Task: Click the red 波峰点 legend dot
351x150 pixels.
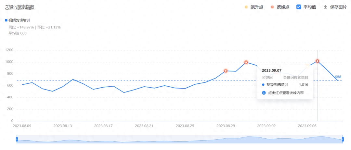Action: (272, 7)
